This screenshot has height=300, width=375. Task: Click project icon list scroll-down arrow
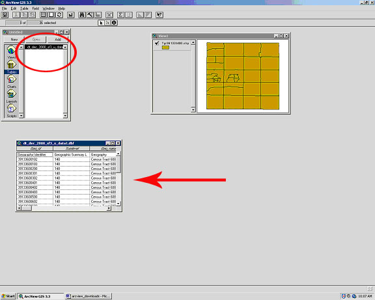coord(21,116)
